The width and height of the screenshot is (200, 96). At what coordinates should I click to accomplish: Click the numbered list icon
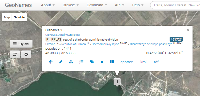pyautogui.click(x=81, y=62)
